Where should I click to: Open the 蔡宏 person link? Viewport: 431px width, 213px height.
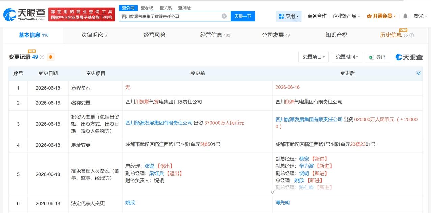[304, 159]
